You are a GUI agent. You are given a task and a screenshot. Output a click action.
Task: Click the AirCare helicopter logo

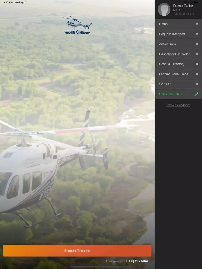[77, 25]
